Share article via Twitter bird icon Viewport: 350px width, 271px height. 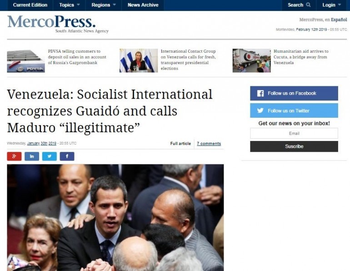[50, 156]
